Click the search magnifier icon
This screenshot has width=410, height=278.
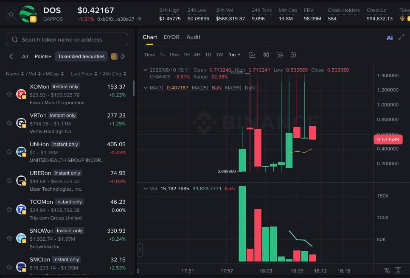point(14,39)
